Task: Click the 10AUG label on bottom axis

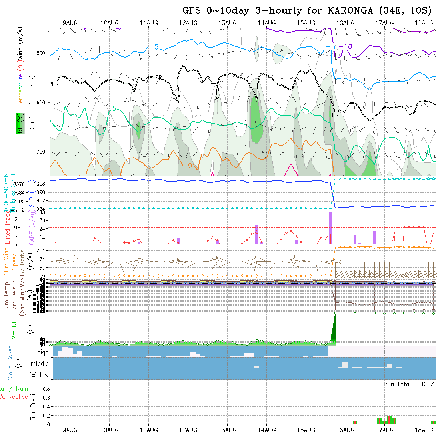Action: [x=110, y=430]
